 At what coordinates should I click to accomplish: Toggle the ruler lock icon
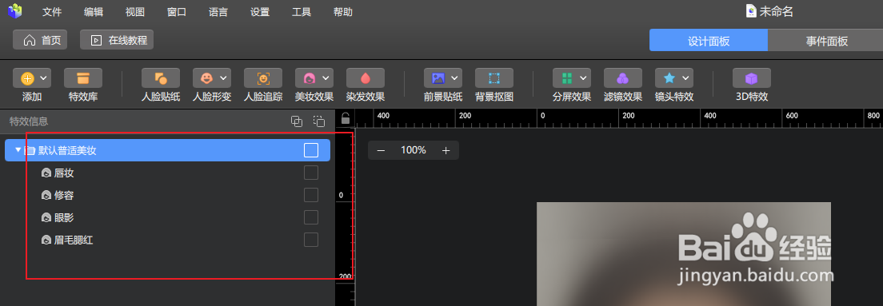(346, 119)
